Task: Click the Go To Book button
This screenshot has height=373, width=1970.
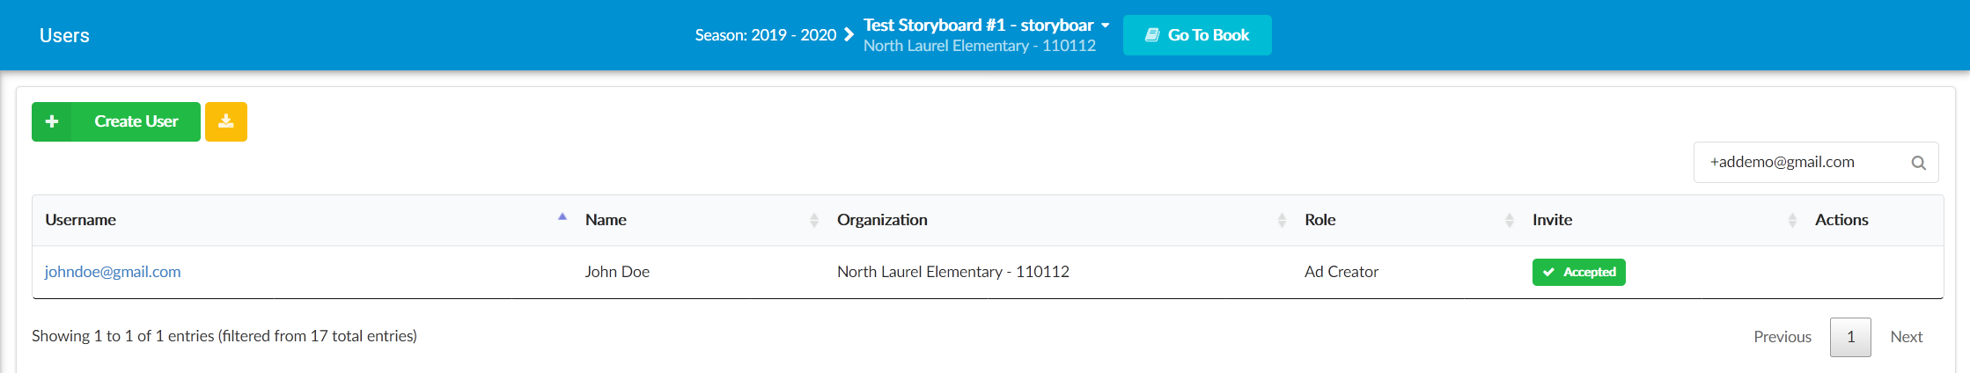Action: click(x=1197, y=35)
